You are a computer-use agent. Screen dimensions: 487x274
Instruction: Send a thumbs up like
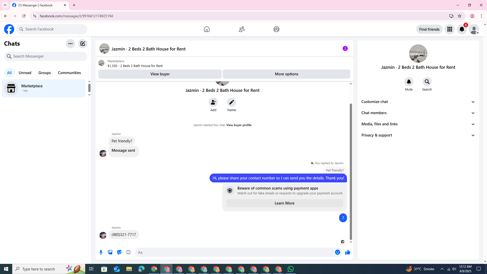point(347,252)
